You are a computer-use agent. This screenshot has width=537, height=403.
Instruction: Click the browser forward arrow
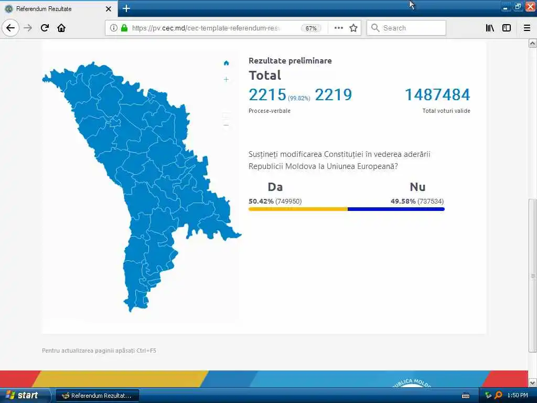point(28,28)
